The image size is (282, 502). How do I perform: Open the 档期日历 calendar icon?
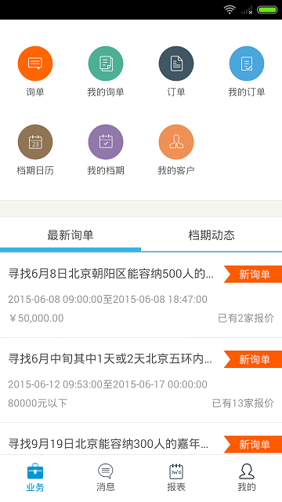point(35,142)
